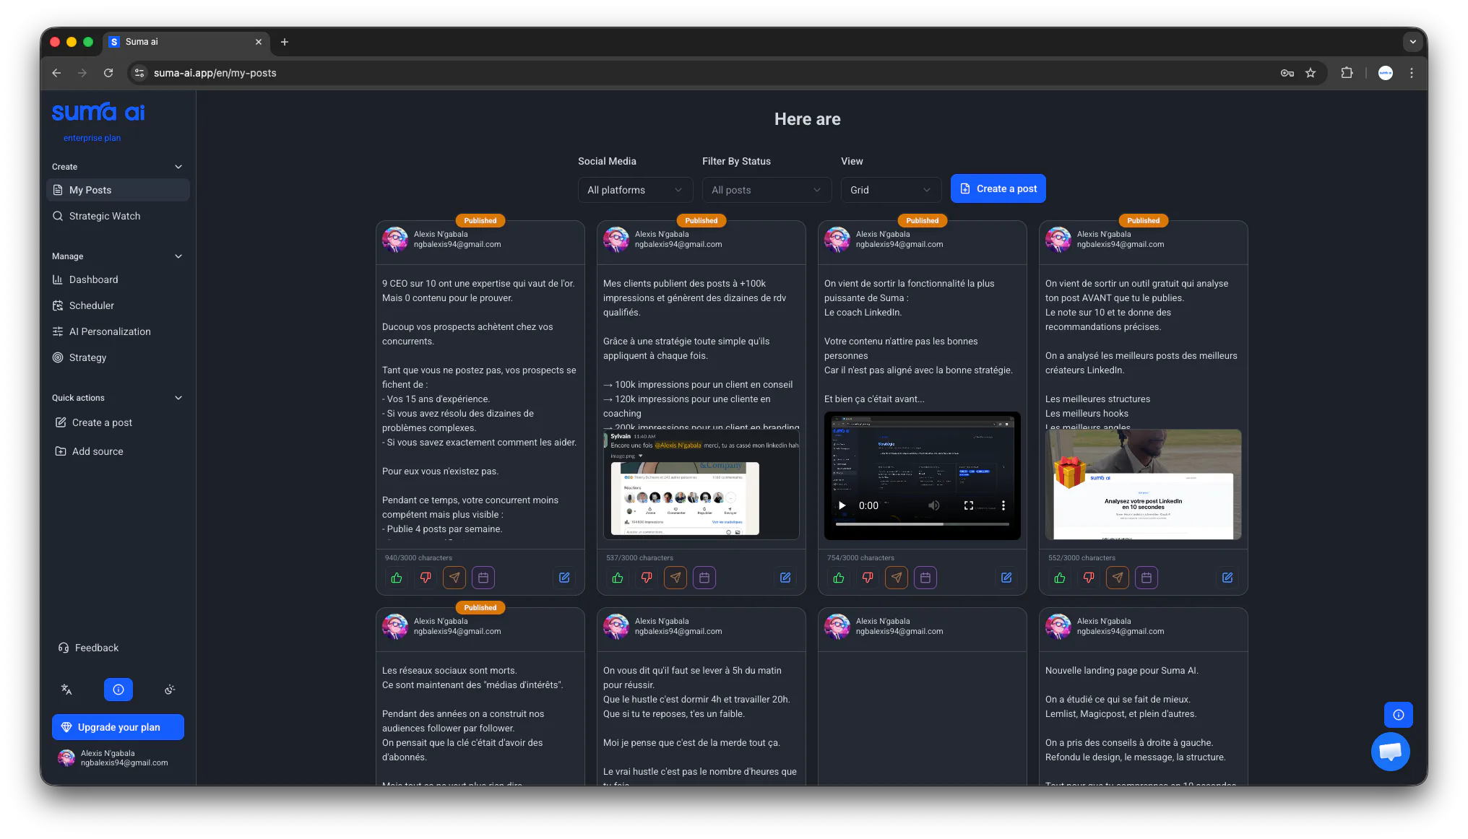1468x839 pixels.
Task: Click the video progress bar in the post
Action: coord(922,524)
